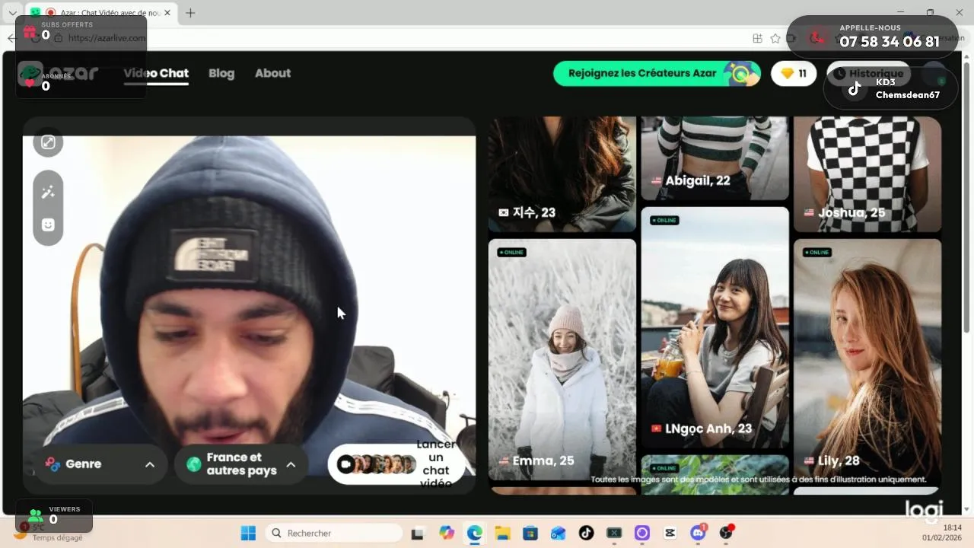Close the Azar browser tab

pyautogui.click(x=167, y=13)
